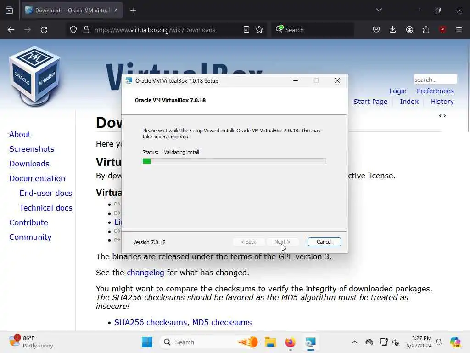Open Copilot preview icon
This screenshot has height=353, width=470.
coord(455,342)
